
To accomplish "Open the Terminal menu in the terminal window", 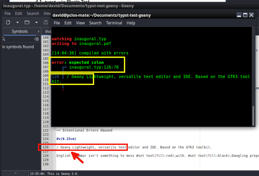I will pos(114,23).
